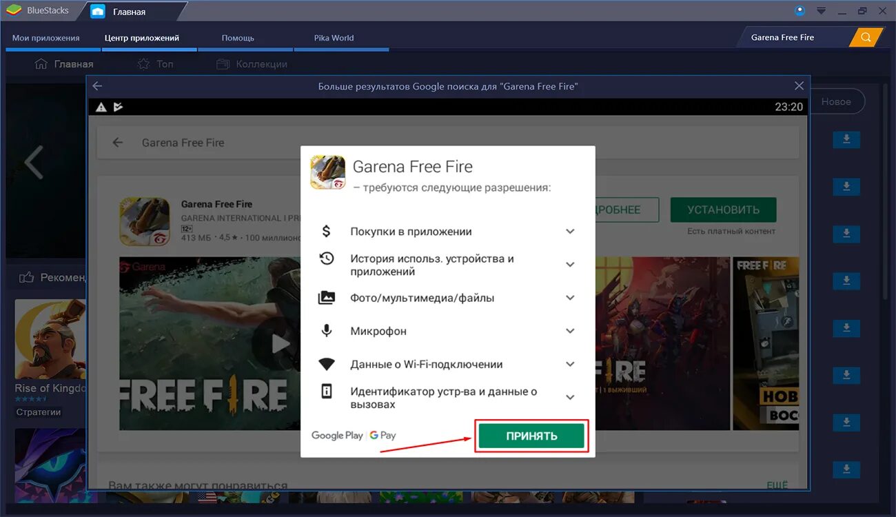Open the Rise of Kingdoms game thumbnail
This screenshot has height=517, width=896.
[x=50, y=338]
